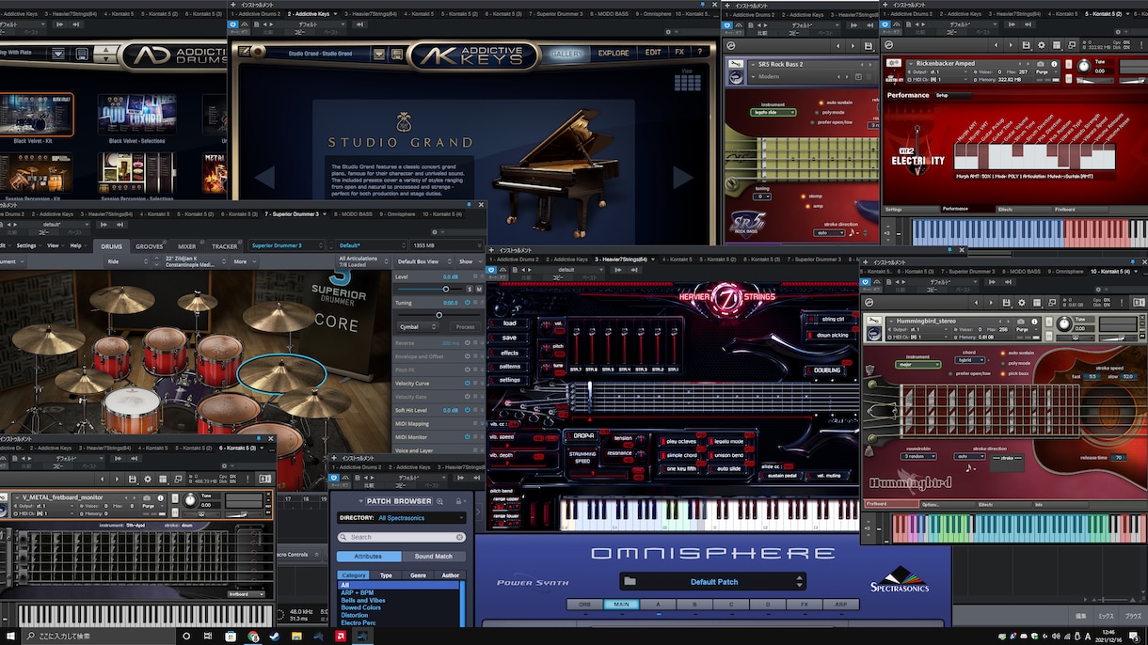Select Bells and Vibes category
Image resolution: width=1148 pixels, height=645 pixels.
pyautogui.click(x=363, y=600)
